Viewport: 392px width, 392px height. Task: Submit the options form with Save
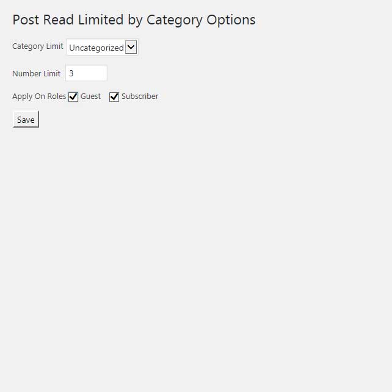coord(26,120)
